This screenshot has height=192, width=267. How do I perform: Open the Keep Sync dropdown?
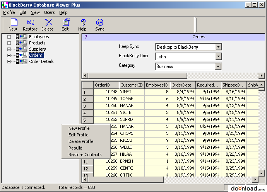pyautogui.click(x=218, y=47)
